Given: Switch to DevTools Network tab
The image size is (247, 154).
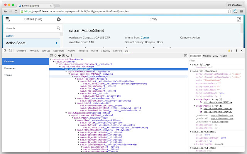Looking at the screenshot, I should 34,50.
